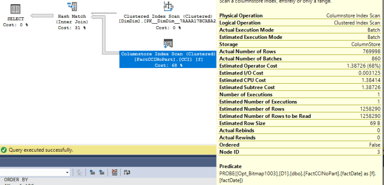Image resolution: width=384 pixels, height=185 pixels.
Task: Click the Columnstore Index Scan operator icon
Action: click(x=168, y=44)
